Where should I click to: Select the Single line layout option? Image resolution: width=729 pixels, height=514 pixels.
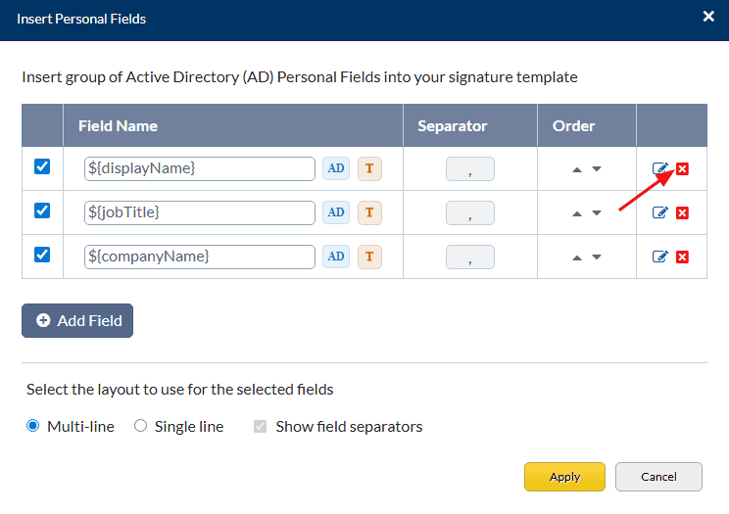141,426
